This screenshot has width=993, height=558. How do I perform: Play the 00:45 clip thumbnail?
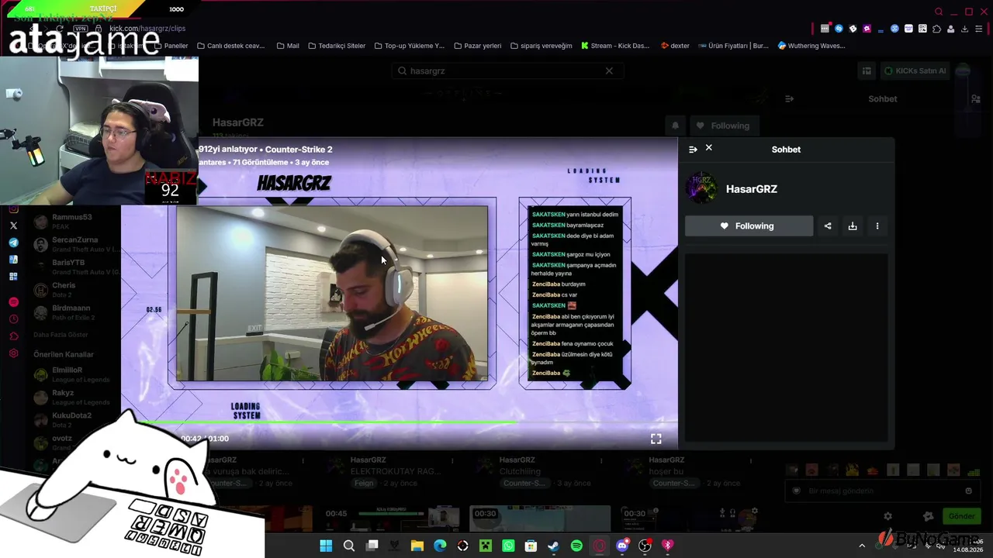click(x=392, y=519)
